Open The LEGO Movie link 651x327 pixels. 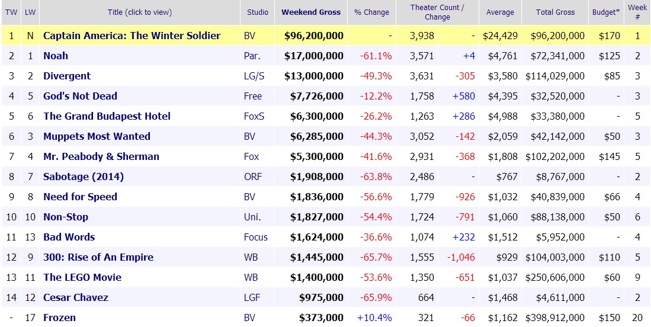(x=82, y=277)
